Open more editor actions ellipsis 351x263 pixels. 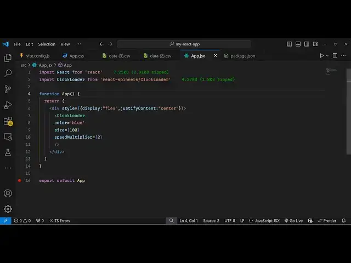[x=343, y=55]
